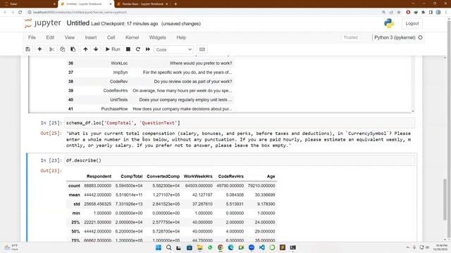The width and height of the screenshot is (451, 253).
Task: Click the Logout button
Action: point(412,23)
